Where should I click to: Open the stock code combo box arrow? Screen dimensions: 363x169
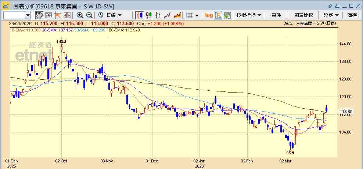click(28, 15)
